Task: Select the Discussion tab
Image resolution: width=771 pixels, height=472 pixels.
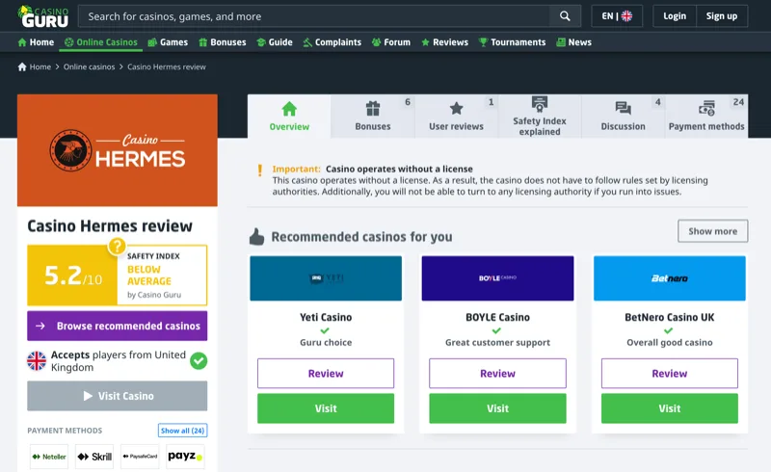Action: [623, 117]
